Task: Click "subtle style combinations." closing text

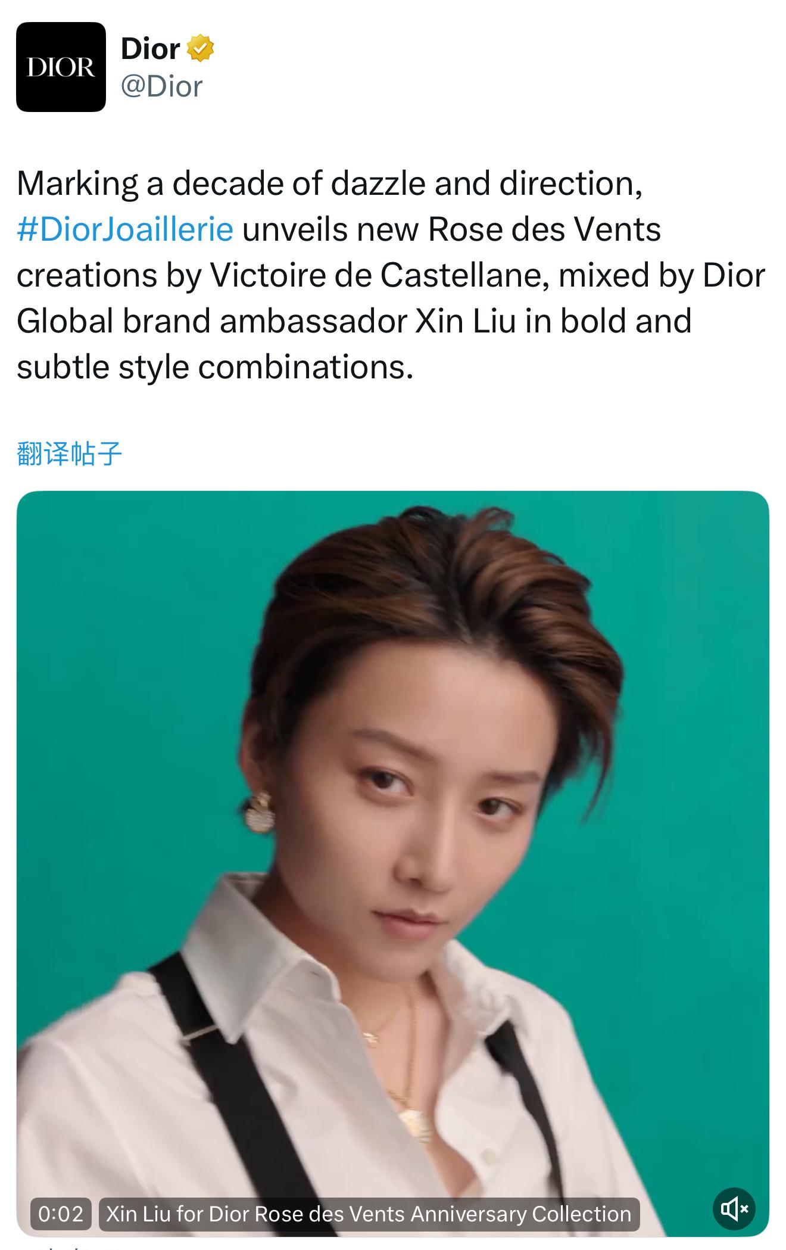Action: click(215, 367)
